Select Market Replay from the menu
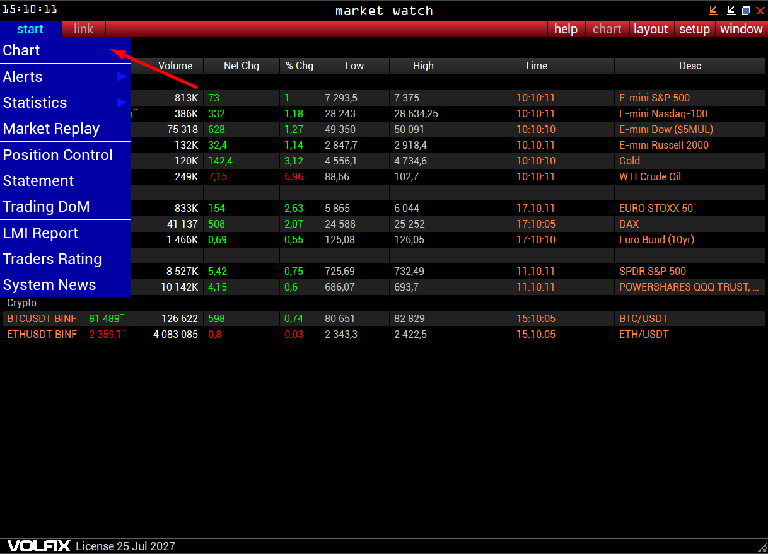 tap(66, 129)
